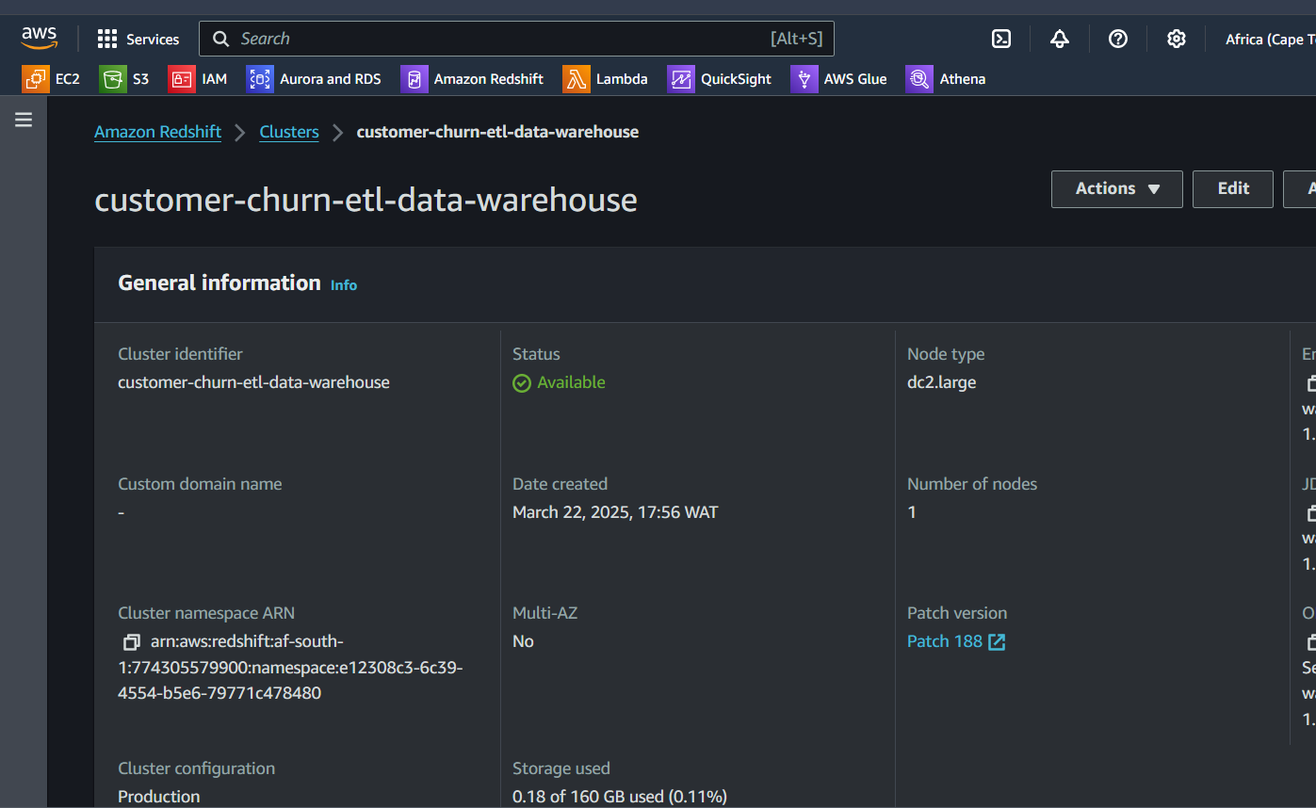Open the Lambda shortcut icon

(576, 79)
